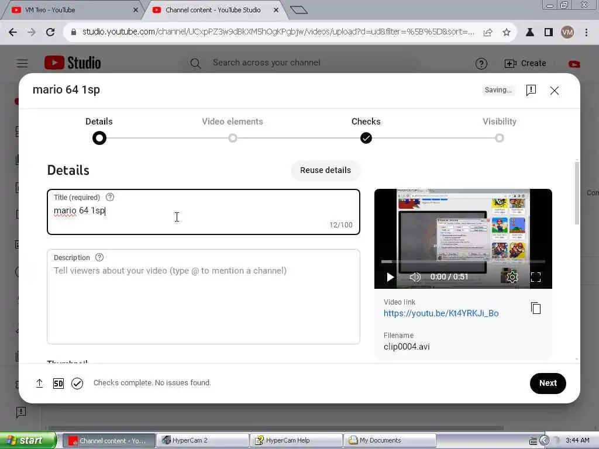This screenshot has height=449, width=599.
Task: Mute the preview video volume
Action: click(415, 277)
